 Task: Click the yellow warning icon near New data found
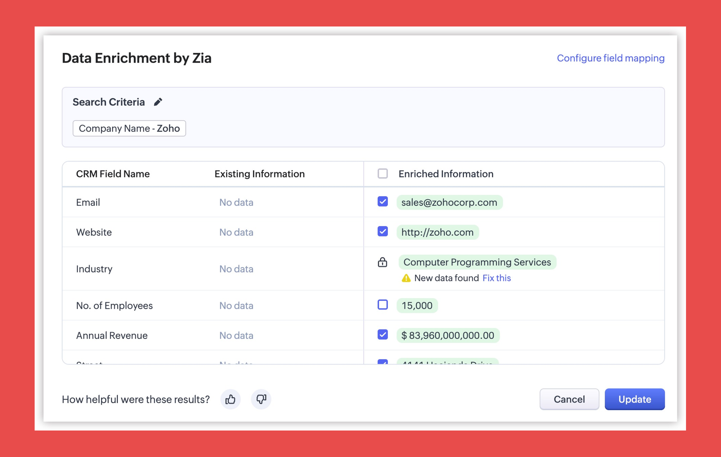(406, 278)
